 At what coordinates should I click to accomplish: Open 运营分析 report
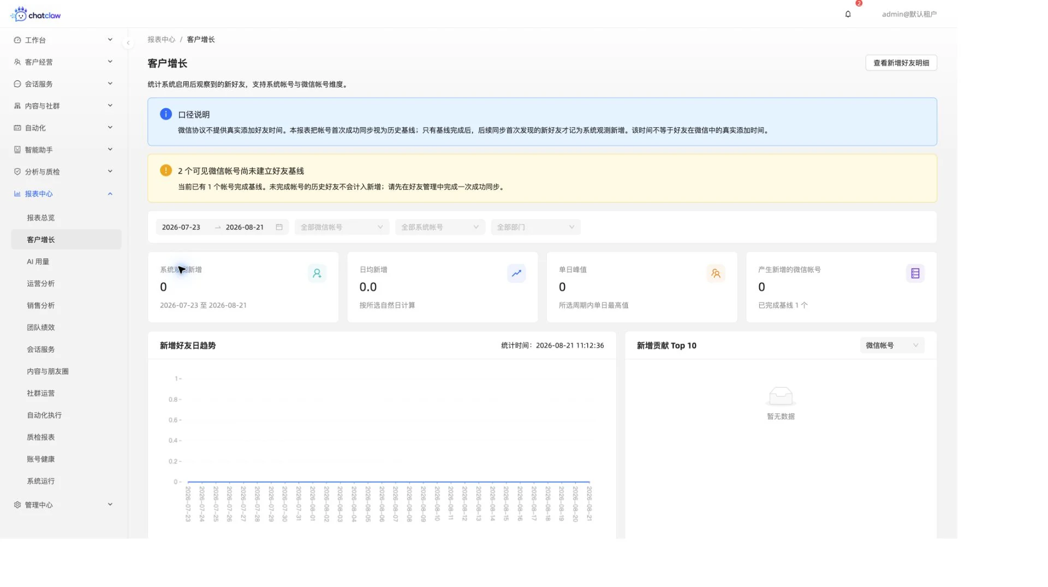tap(66, 283)
